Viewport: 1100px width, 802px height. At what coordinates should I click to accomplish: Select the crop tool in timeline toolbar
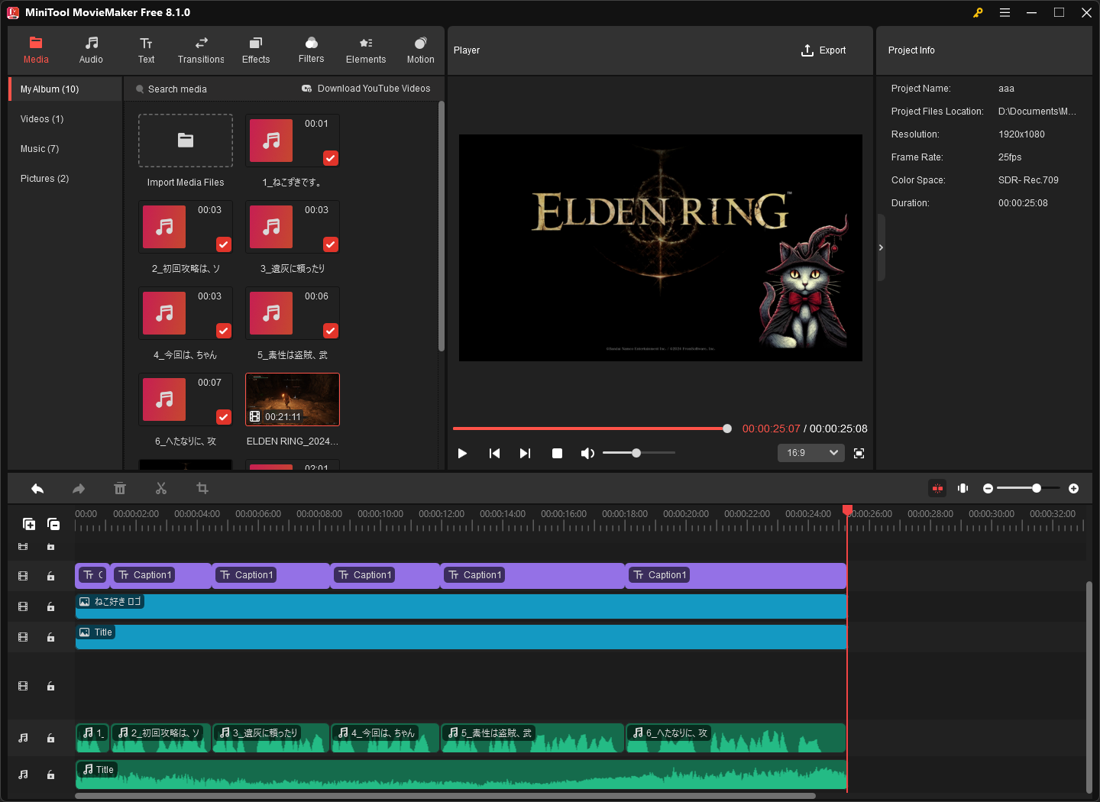click(x=202, y=489)
